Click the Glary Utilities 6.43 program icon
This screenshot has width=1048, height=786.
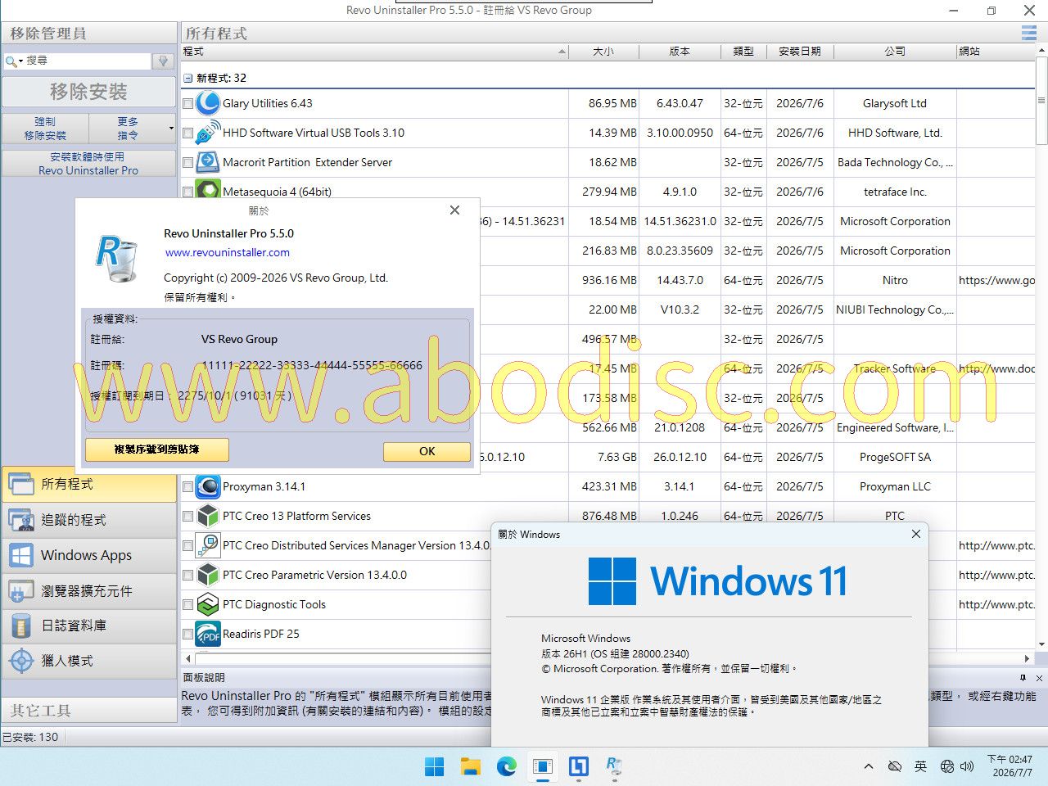click(x=208, y=103)
